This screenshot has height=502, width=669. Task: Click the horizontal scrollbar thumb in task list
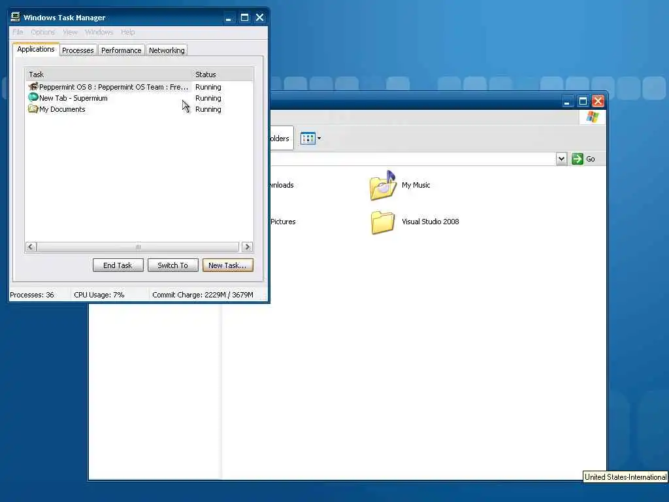(x=138, y=246)
